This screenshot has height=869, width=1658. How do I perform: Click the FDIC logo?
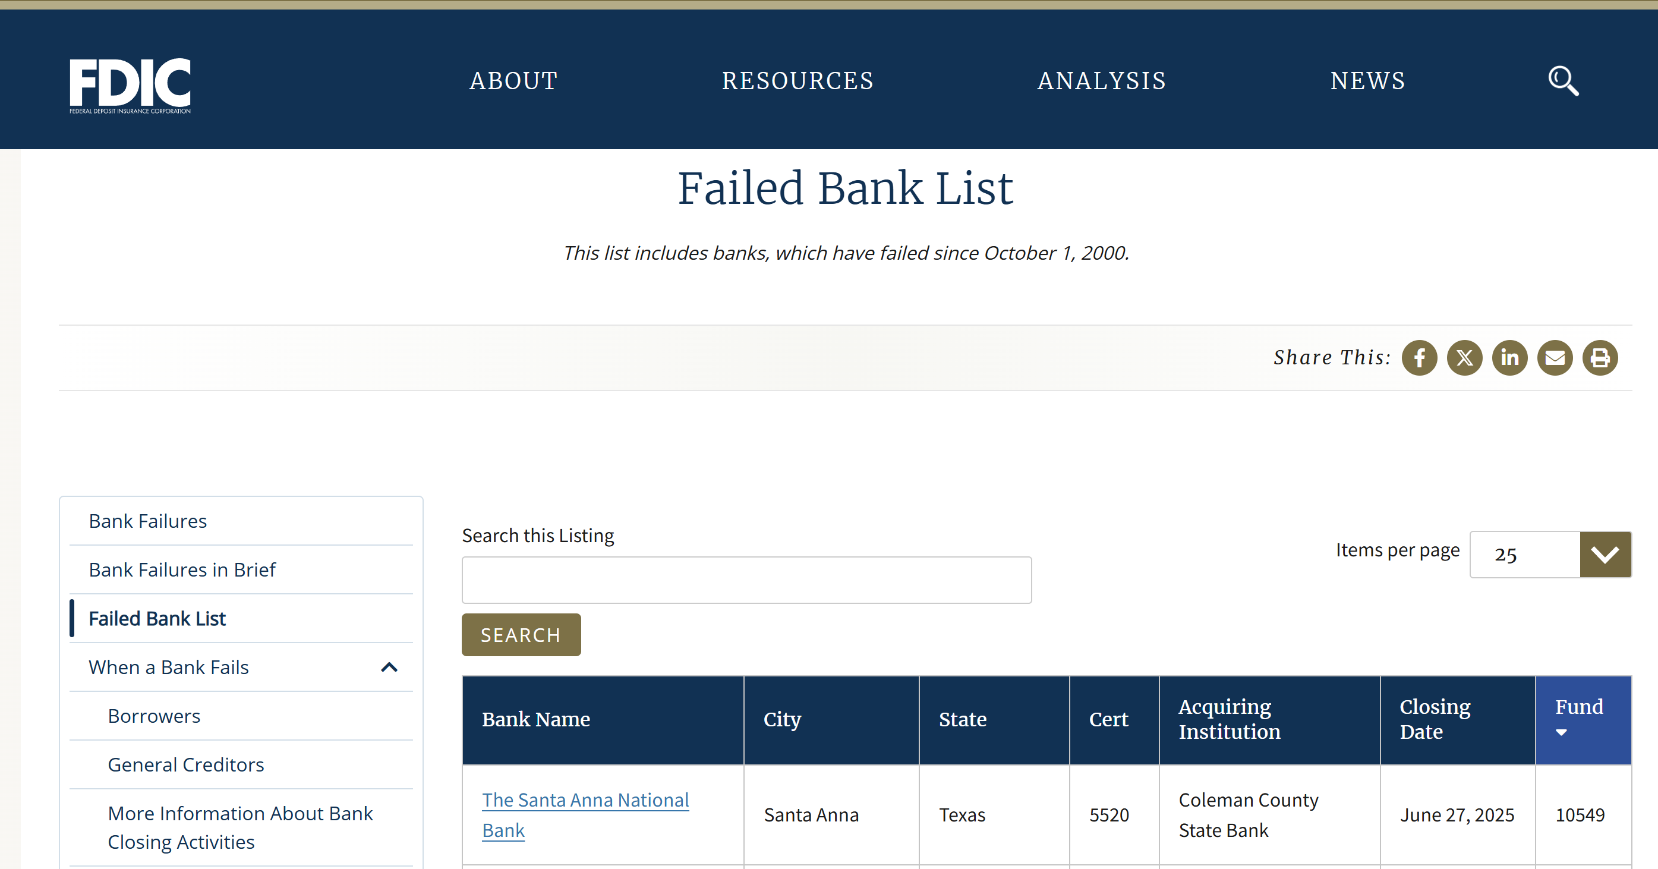tap(130, 84)
